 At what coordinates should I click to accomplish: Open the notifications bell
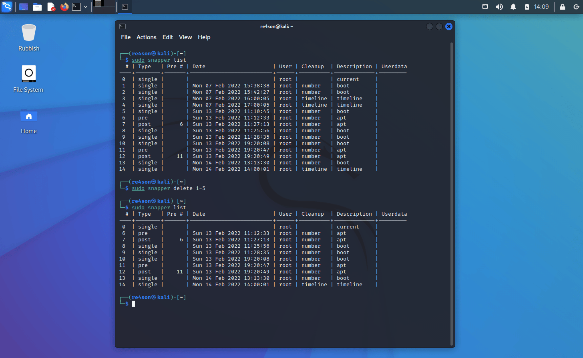pos(513,7)
